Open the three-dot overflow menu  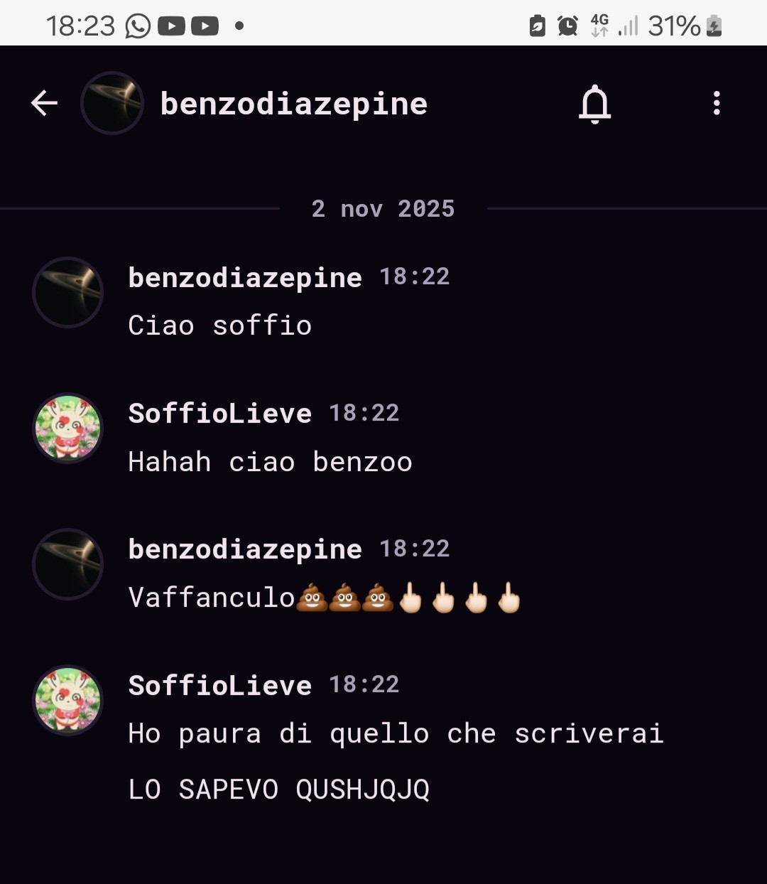pyautogui.click(x=717, y=103)
